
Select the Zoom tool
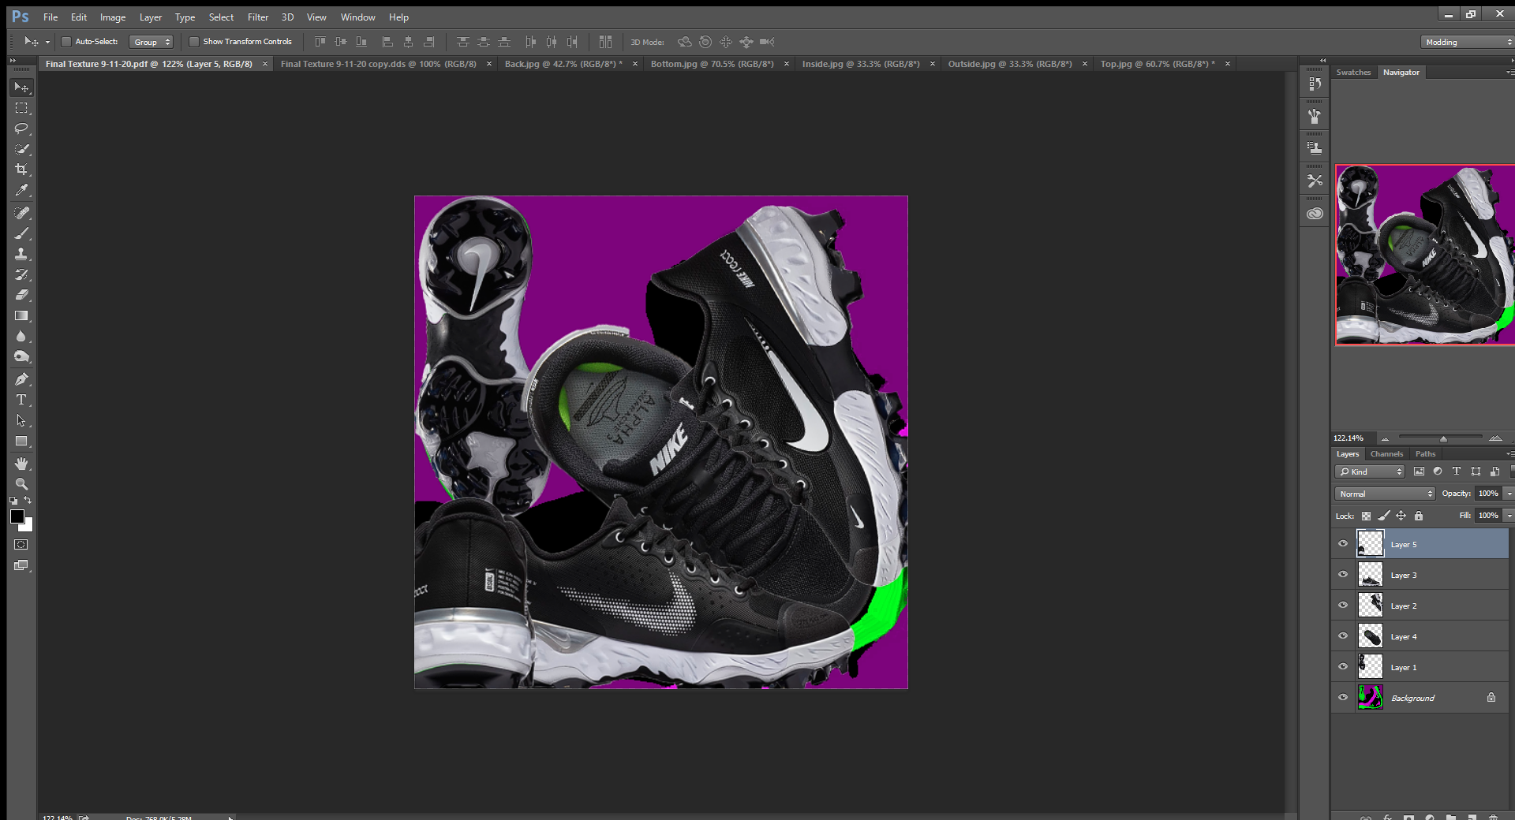(21, 484)
